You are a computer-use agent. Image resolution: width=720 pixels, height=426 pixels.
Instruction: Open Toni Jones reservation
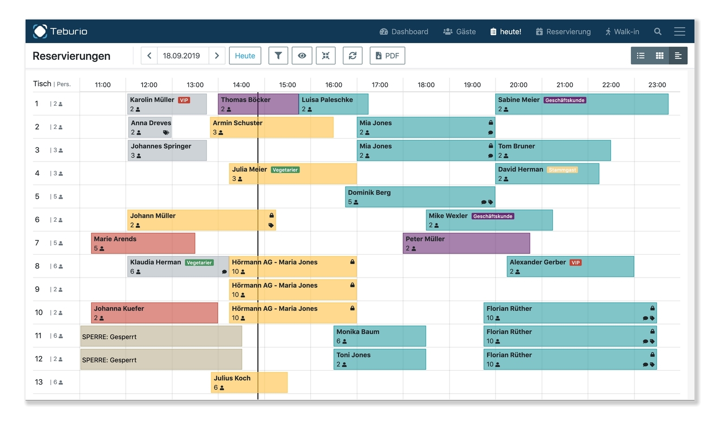380,359
